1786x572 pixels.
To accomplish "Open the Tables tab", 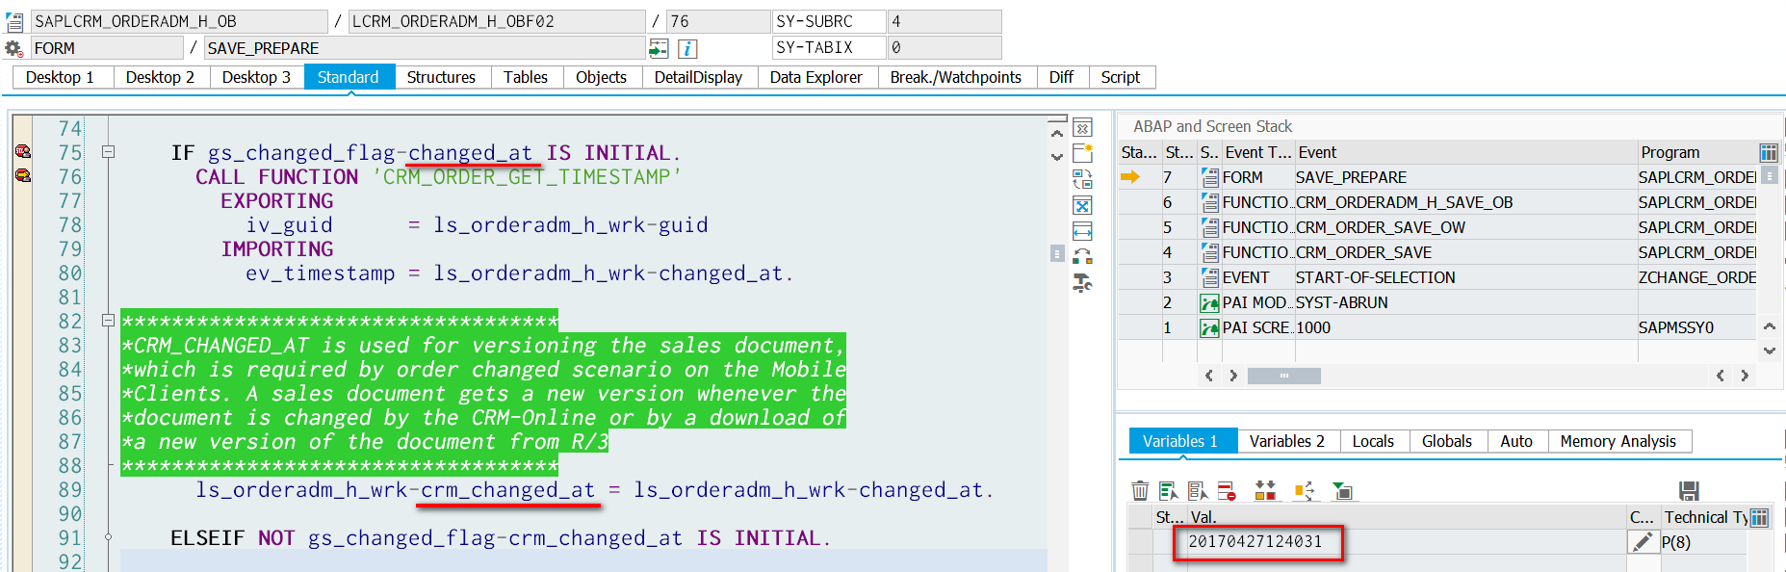I will (x=526, y=77).
